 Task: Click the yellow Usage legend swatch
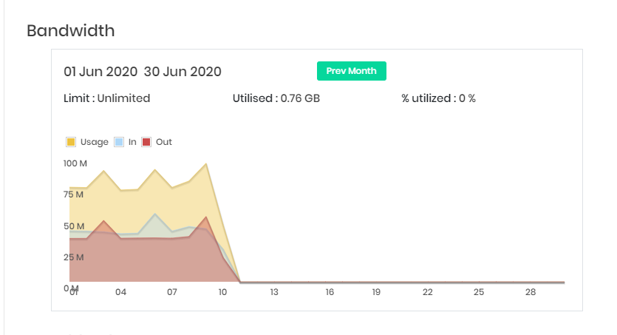click(x=71, y=142)
